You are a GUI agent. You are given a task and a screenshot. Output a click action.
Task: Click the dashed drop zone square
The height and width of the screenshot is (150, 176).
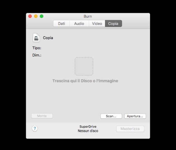pos(84,66)
